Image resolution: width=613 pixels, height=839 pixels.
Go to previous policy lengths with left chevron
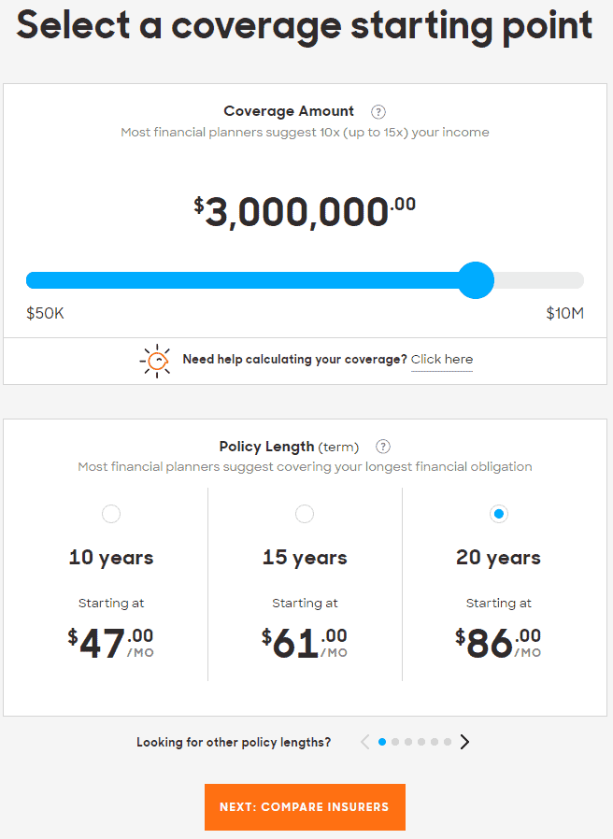[x=365, y=742]
